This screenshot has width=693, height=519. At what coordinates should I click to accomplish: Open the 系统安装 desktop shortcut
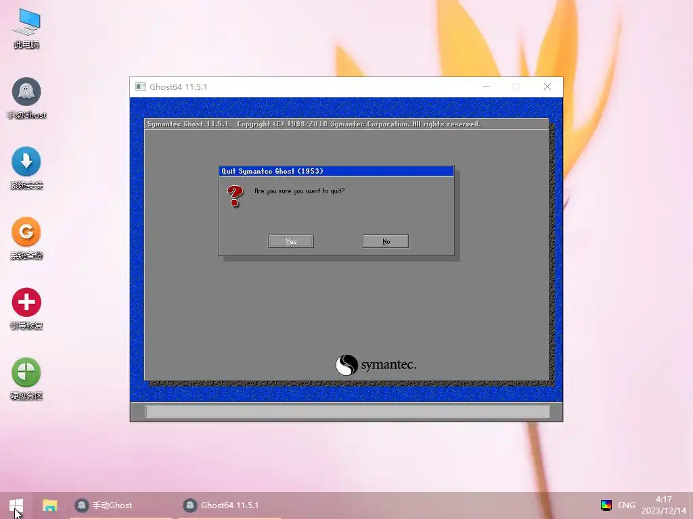(26, 168)
